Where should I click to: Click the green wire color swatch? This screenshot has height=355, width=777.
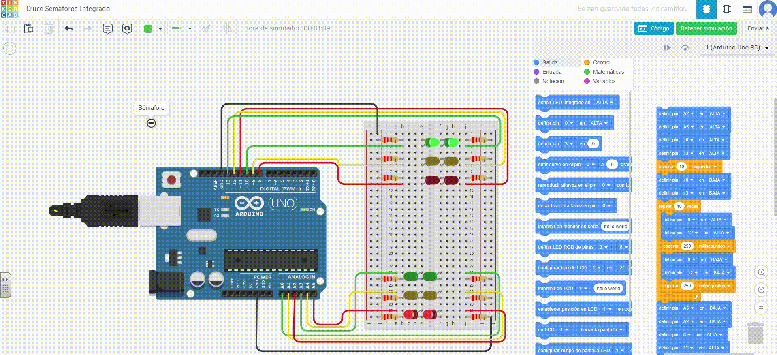pyautogui.click(x=148, y=28)
